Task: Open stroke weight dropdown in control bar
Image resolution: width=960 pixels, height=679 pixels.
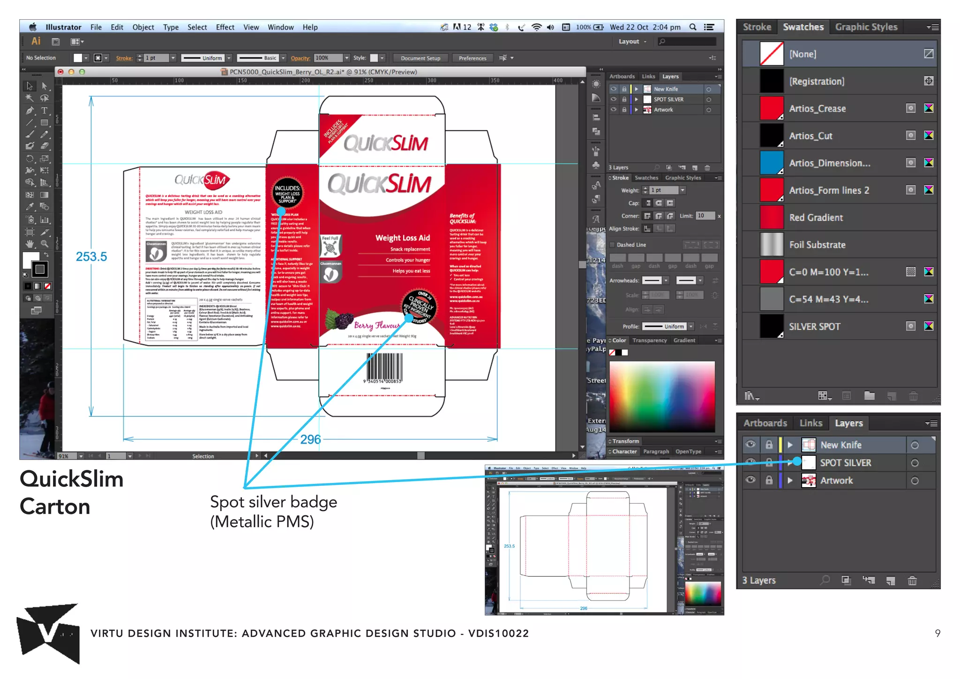Action: tap(173, 58)
